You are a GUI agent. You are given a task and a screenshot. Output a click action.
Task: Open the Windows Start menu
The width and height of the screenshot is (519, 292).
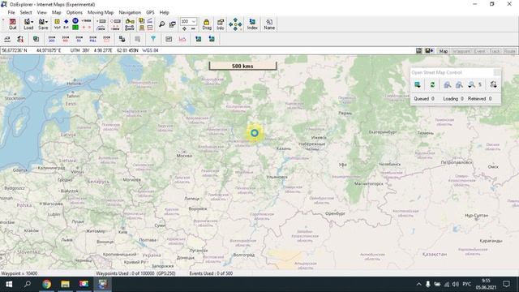coord(9,284)
